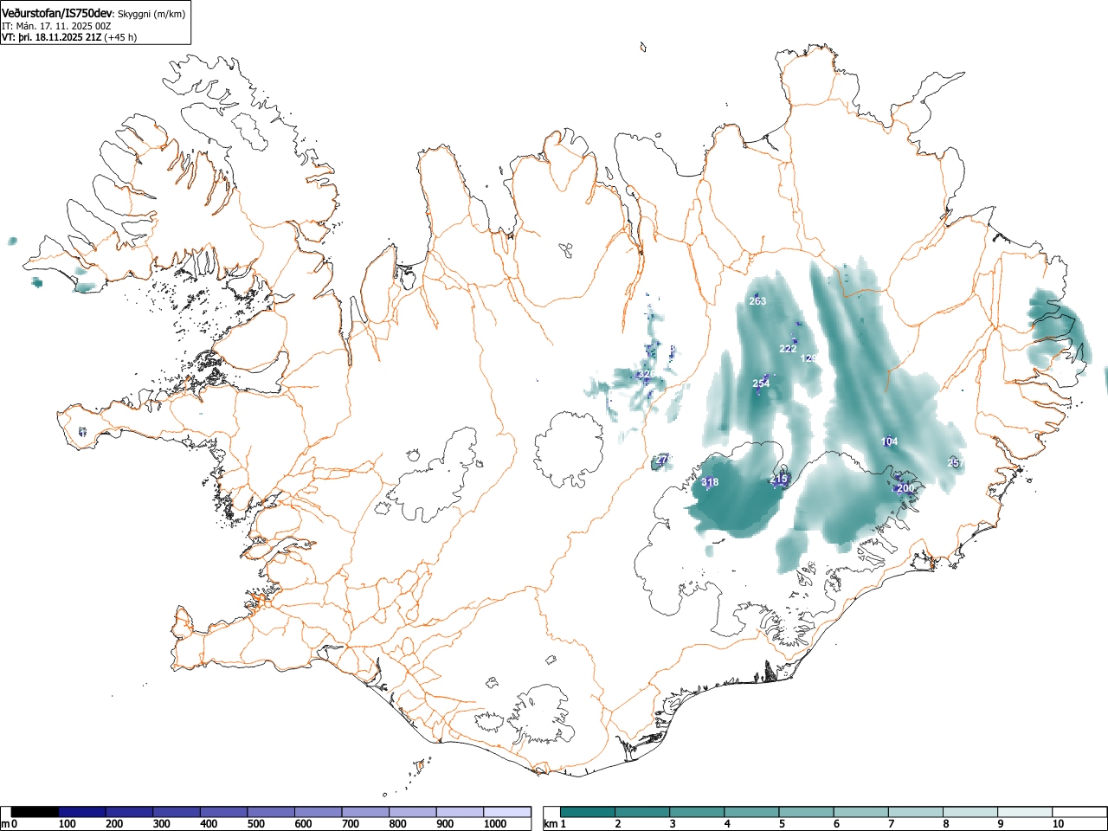
Task: Click the 'Skyggni (m/km)' parameter label
Action: (x=151, y=14)
